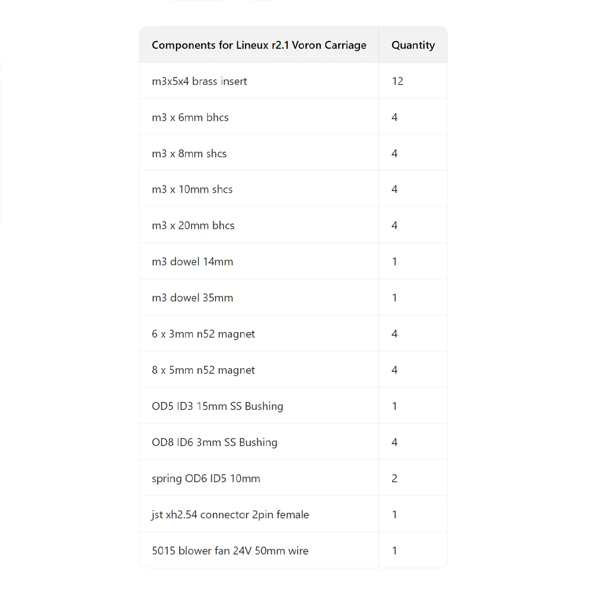The image size is (593, 593).
Task: Select 'jst xh2.54 connector 2pin female' cell
Action: 230,515
